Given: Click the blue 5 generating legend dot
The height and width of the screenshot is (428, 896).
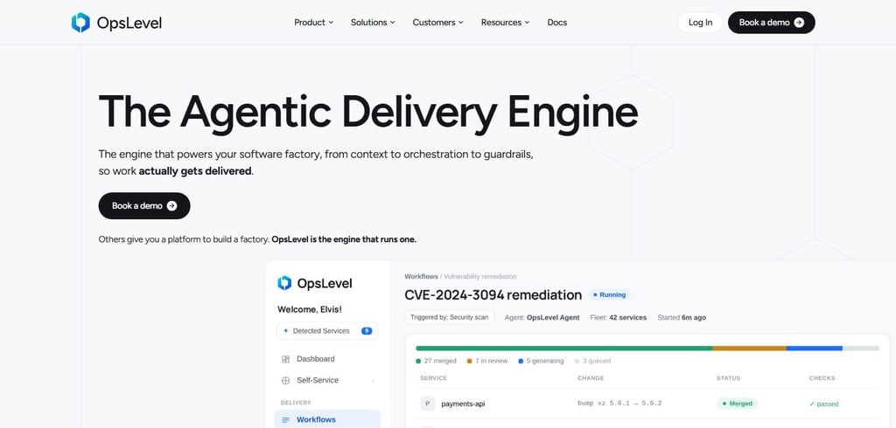Looking at the screenshot, I should (x=521, y=362).
